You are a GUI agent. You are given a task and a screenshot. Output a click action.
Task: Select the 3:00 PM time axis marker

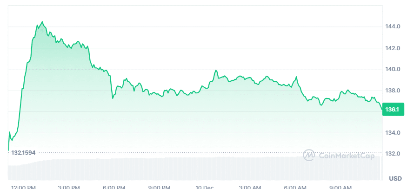(x=68, y=187)
